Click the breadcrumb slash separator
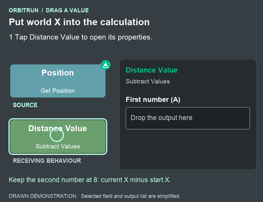The image size is (263, 202). [42, 11]
